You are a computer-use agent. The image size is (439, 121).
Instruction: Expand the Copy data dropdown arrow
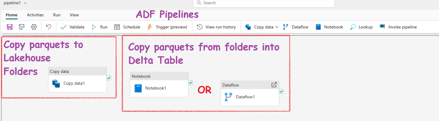[x=277, y=27]
